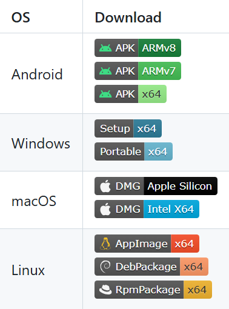
Task: Download the RpmPackage x64 yellow label
Action: (x=197, y=290)
